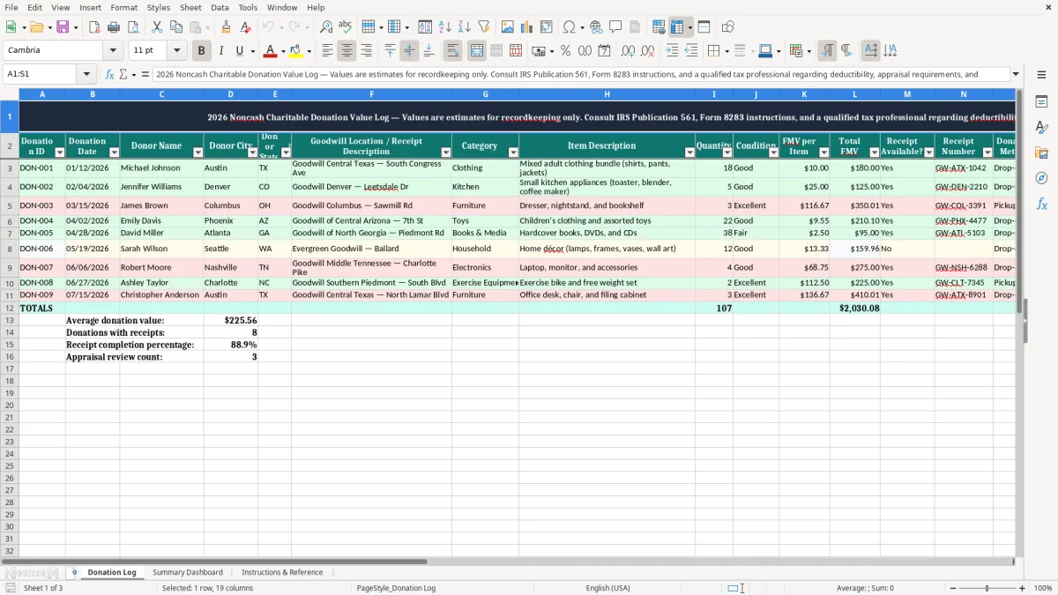Toggle Underline formatting
This screenshot has width=1058, height=595.
pos(239,51)
